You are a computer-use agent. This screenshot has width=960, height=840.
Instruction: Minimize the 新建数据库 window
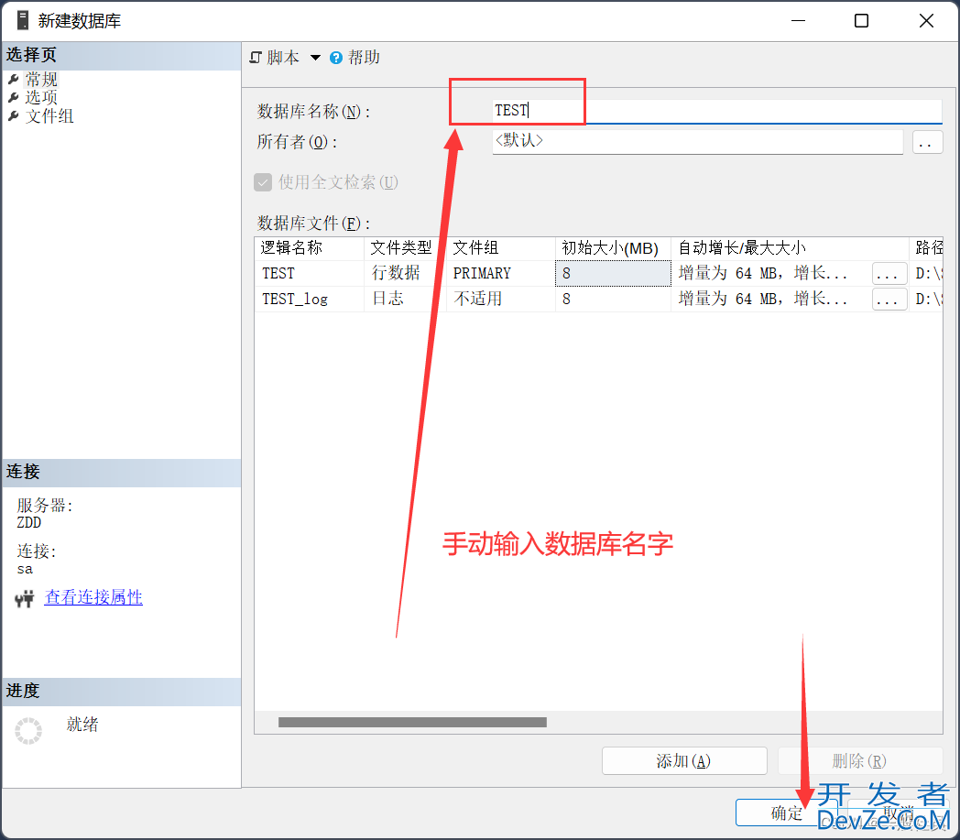(799, 21)
